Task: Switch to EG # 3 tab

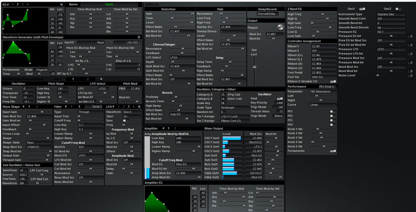Action: tap(23, 5)
